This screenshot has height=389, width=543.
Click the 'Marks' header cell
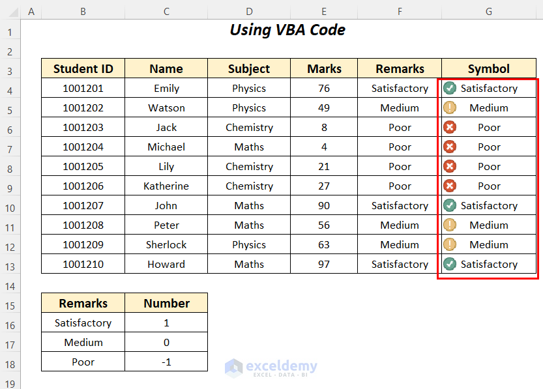click(324, 68)
